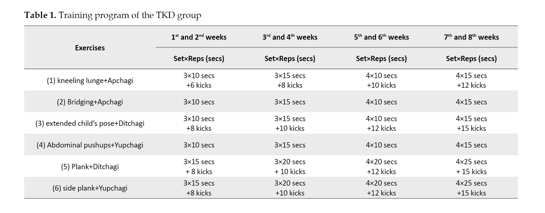Click the kneeling lunge+Apchagi exercise row label

click(90, 81)
